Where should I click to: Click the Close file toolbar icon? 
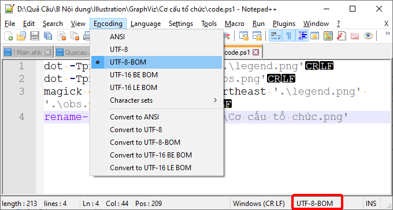point(61,36)
